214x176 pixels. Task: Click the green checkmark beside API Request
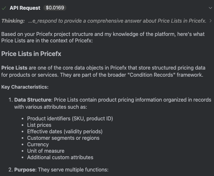4,8
